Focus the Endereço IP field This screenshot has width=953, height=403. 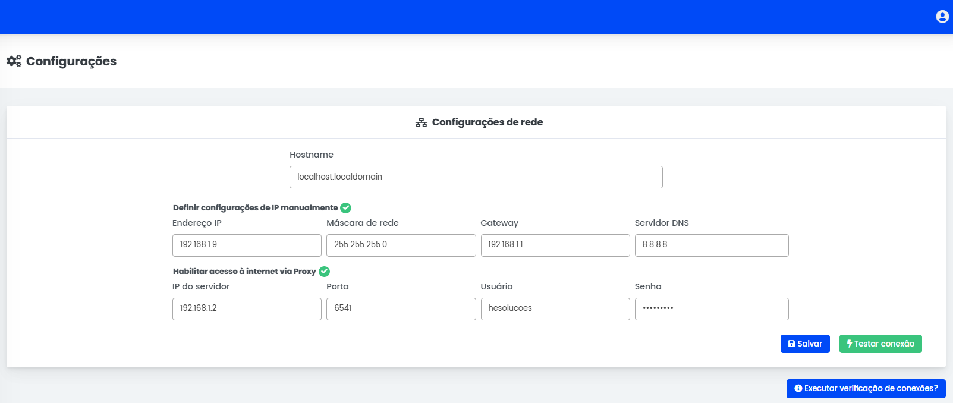[247, 245]
